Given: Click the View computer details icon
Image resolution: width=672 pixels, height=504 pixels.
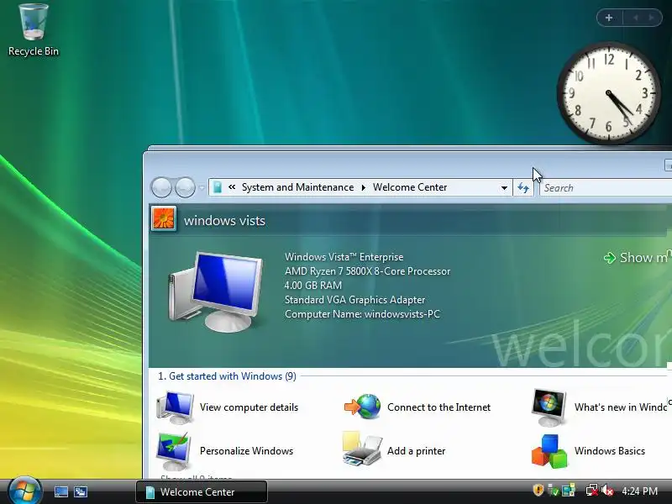Looking at the screenshot, I should pyautogui.click(x=176, y=407).
